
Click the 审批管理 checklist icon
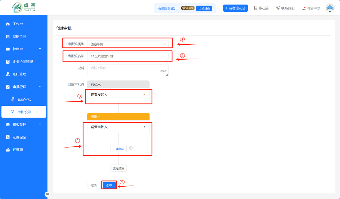click(x=8, y=87)
